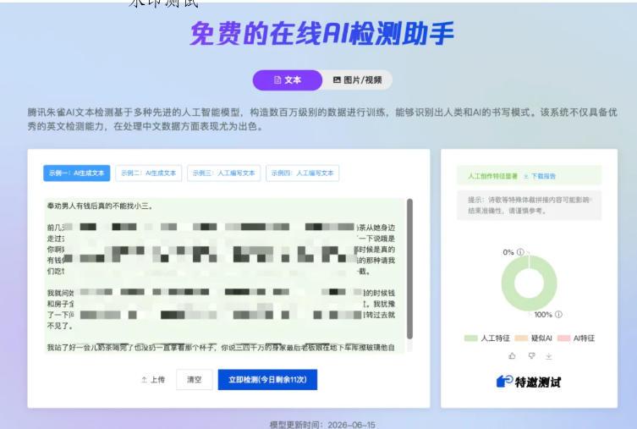Click the info icon beside 100%

558,315
